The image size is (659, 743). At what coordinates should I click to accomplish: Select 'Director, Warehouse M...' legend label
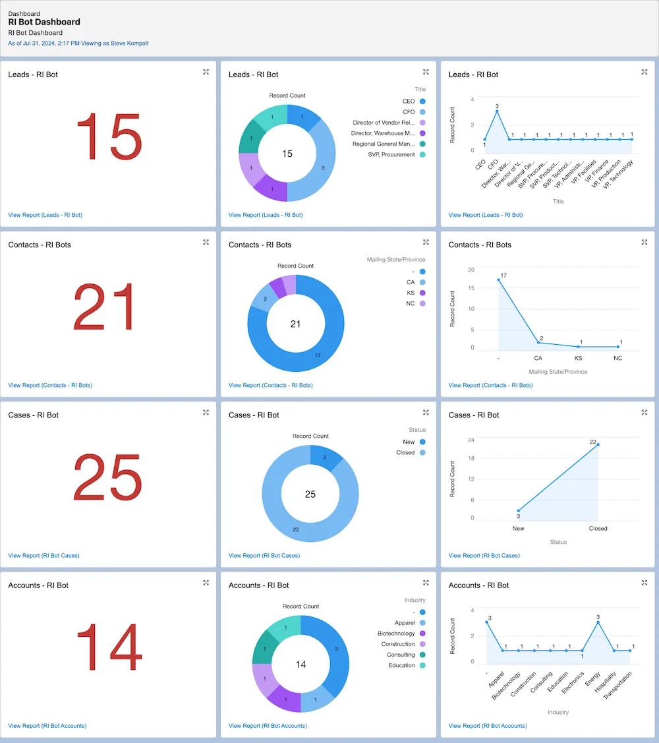(383, 133)
